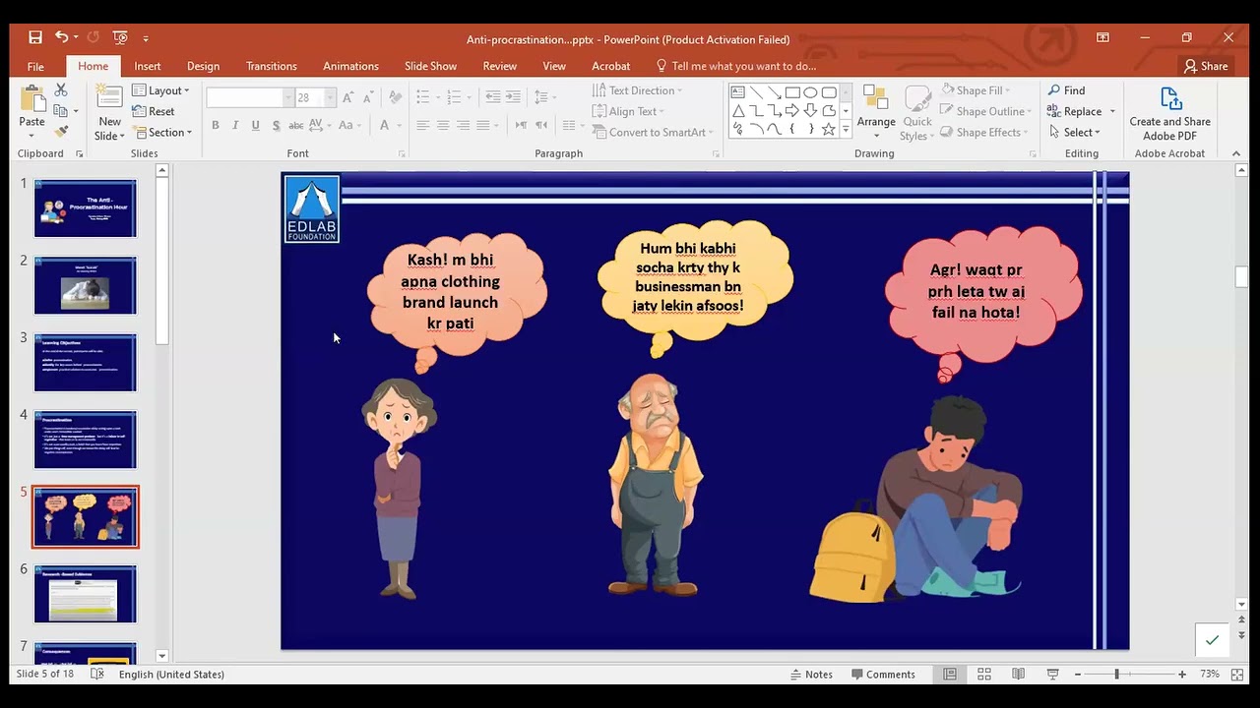
Task: Increase font size
Action: pos(347,97)
